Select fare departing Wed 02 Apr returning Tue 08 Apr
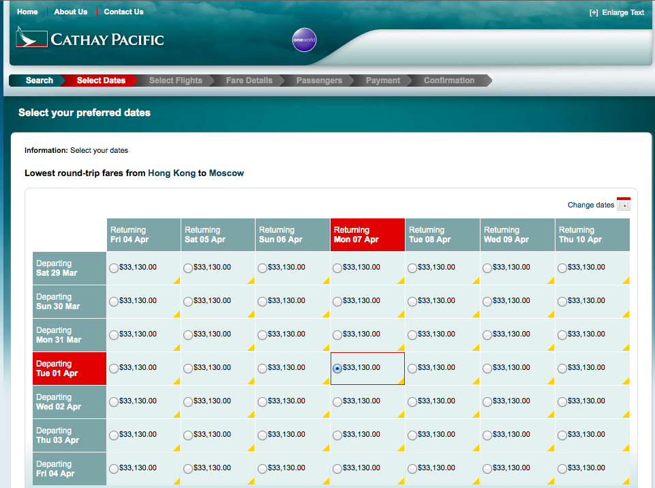The image size is (655, 488). (x=412, y=402)
